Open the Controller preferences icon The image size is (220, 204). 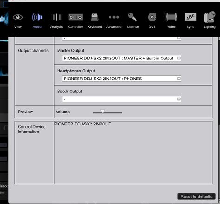(x=76, y=17)
